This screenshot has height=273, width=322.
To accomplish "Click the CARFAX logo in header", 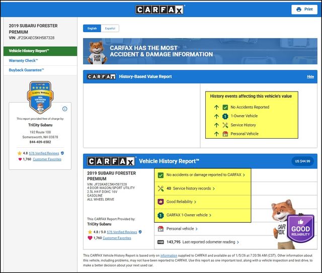I will click(x=160, y=10).
